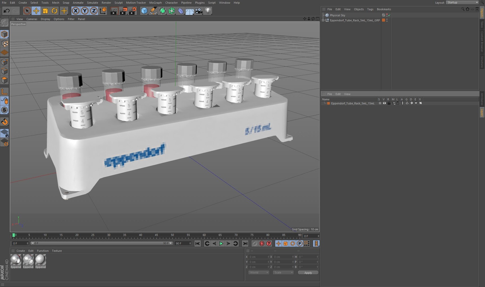
Task: Go to start of animation
Action: click(197, 243)
